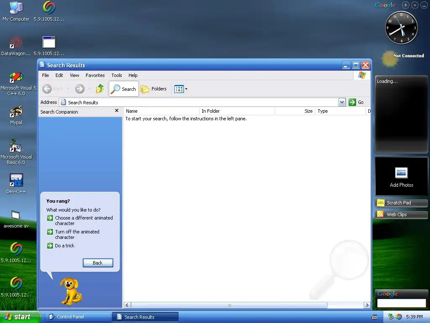
Task: Click the sidebar add gadget plus icon
Action: tap(405, 5)
